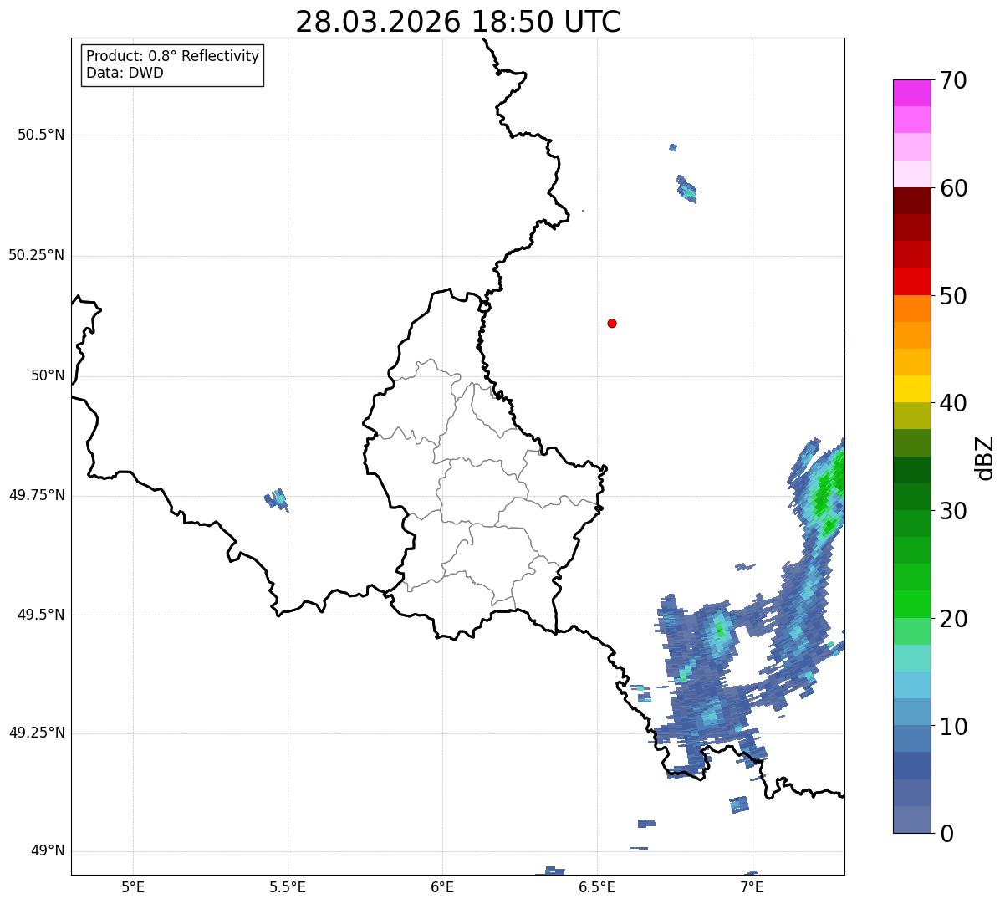The width and height of the screenshot is (1005, 904).
Task: Click the 49.75°N latitude label
Action: (37, 495)
